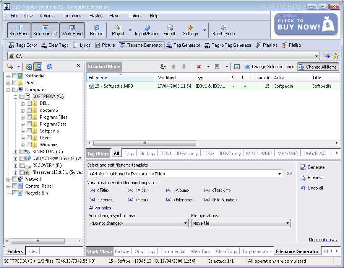Click the favorites star icon

[336, 56]
